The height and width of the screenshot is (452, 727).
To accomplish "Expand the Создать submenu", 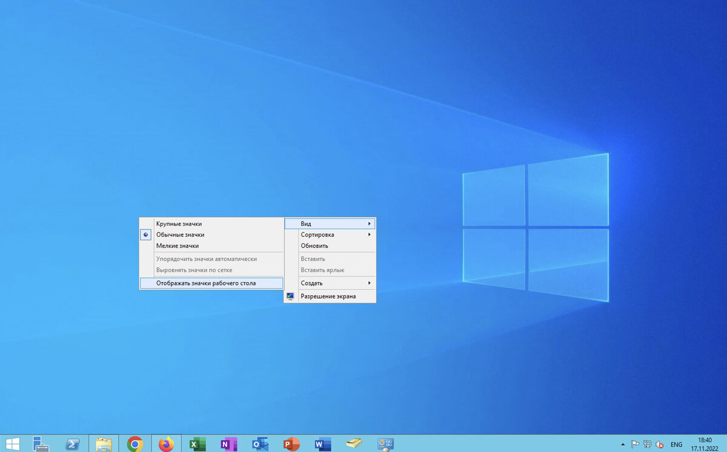I will coord(330,283).
